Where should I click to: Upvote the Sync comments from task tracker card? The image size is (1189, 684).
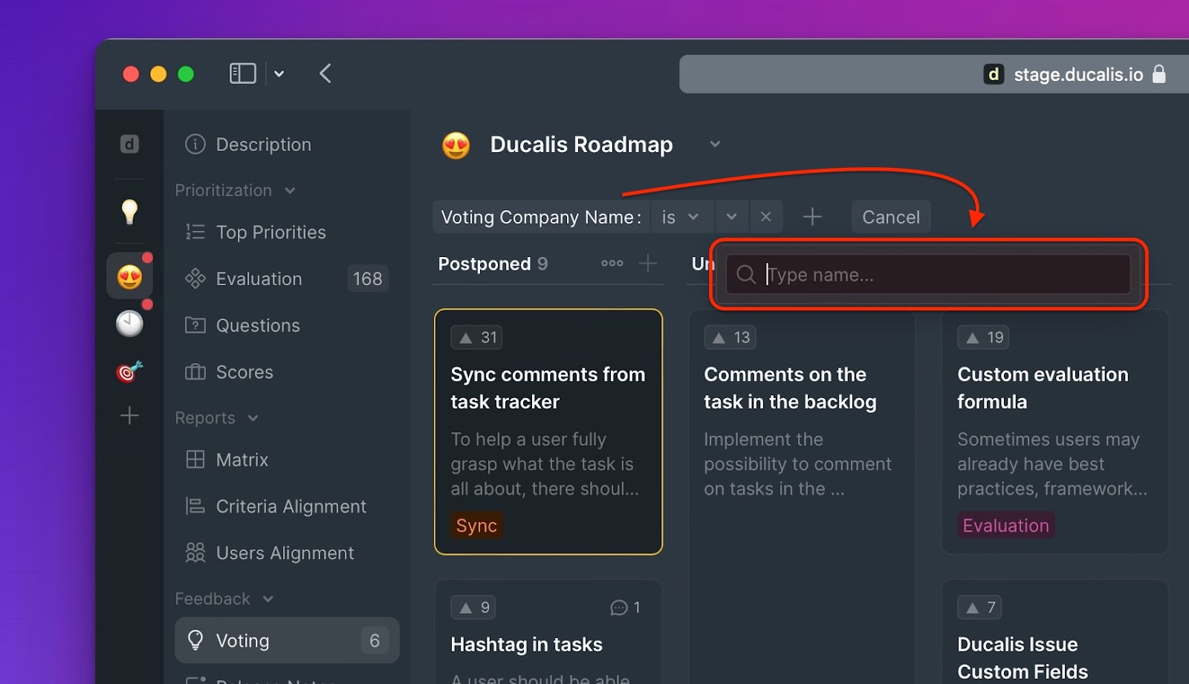(476, 337)
